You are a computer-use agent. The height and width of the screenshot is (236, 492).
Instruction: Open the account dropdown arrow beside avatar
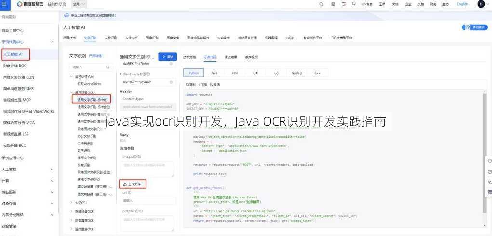click(x=488, y=4)
